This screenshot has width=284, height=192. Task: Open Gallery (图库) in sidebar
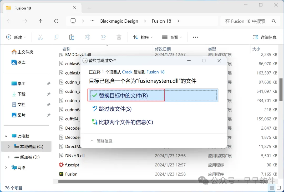[x=18, y=63]
